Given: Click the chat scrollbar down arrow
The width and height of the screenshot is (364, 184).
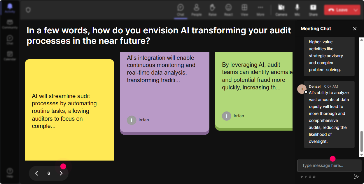Looking at the screenshot, I should pyautogui.click(x=362, y=155).
